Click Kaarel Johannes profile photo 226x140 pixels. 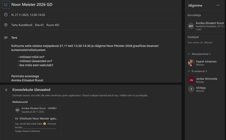191,63
